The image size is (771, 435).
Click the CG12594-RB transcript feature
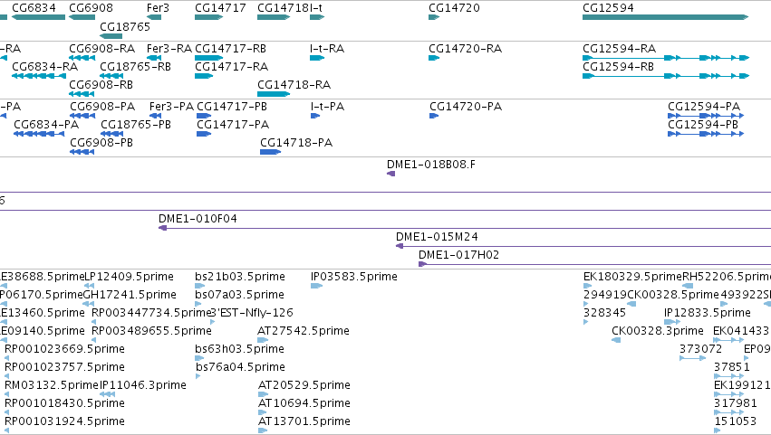click(x=666, y=76)
